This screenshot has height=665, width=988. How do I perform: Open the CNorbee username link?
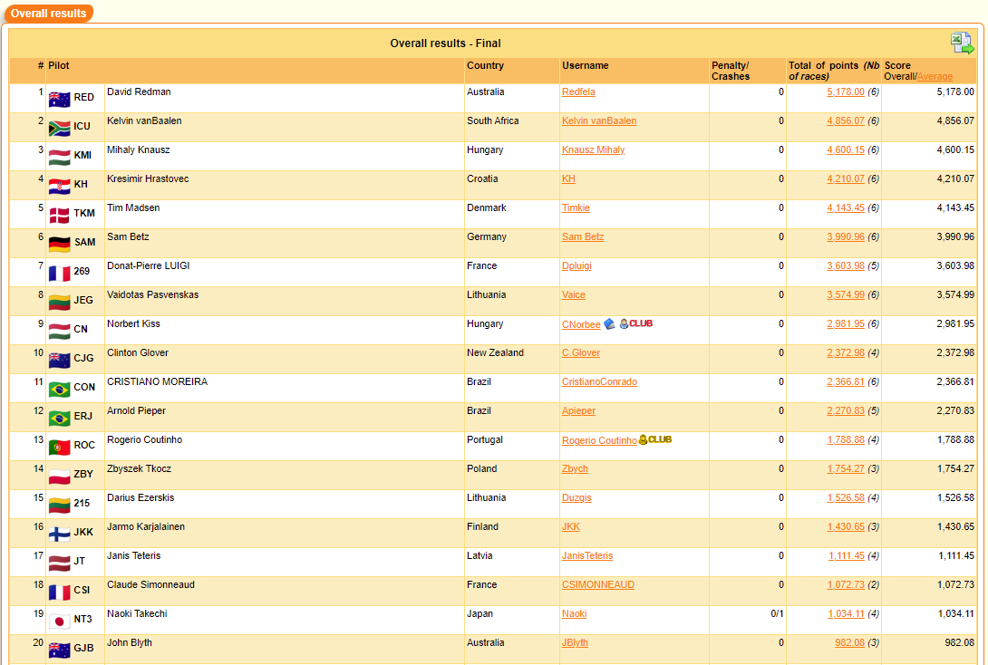(581, 324)
